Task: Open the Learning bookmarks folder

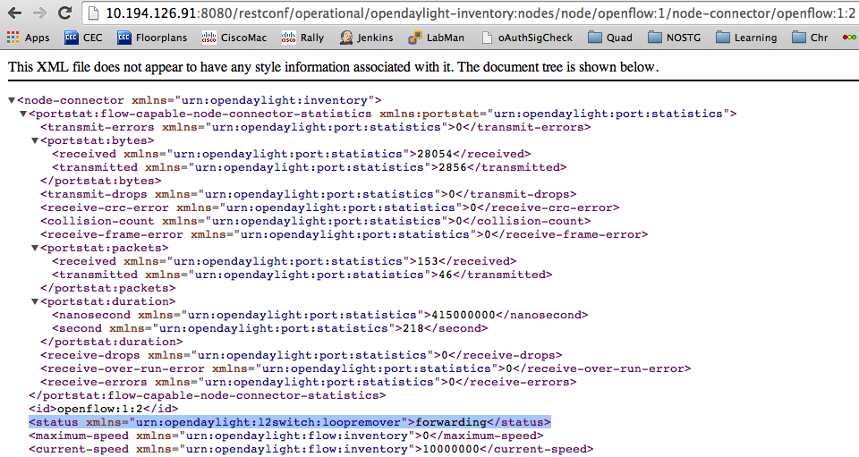Action: point(746,38)
